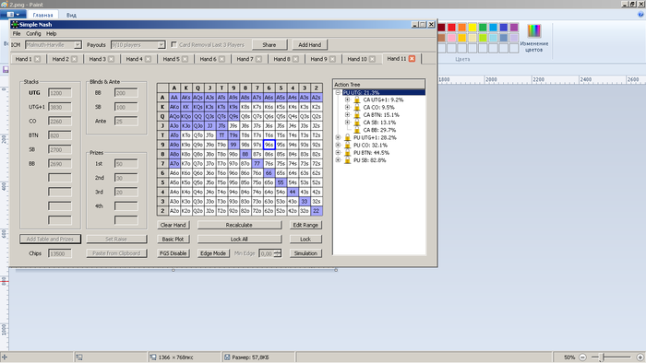Screen dimensions: 646x363
Task: Expand the PU CO: 32.1% node
Action: pyautogui.click(x=338, y=145)
